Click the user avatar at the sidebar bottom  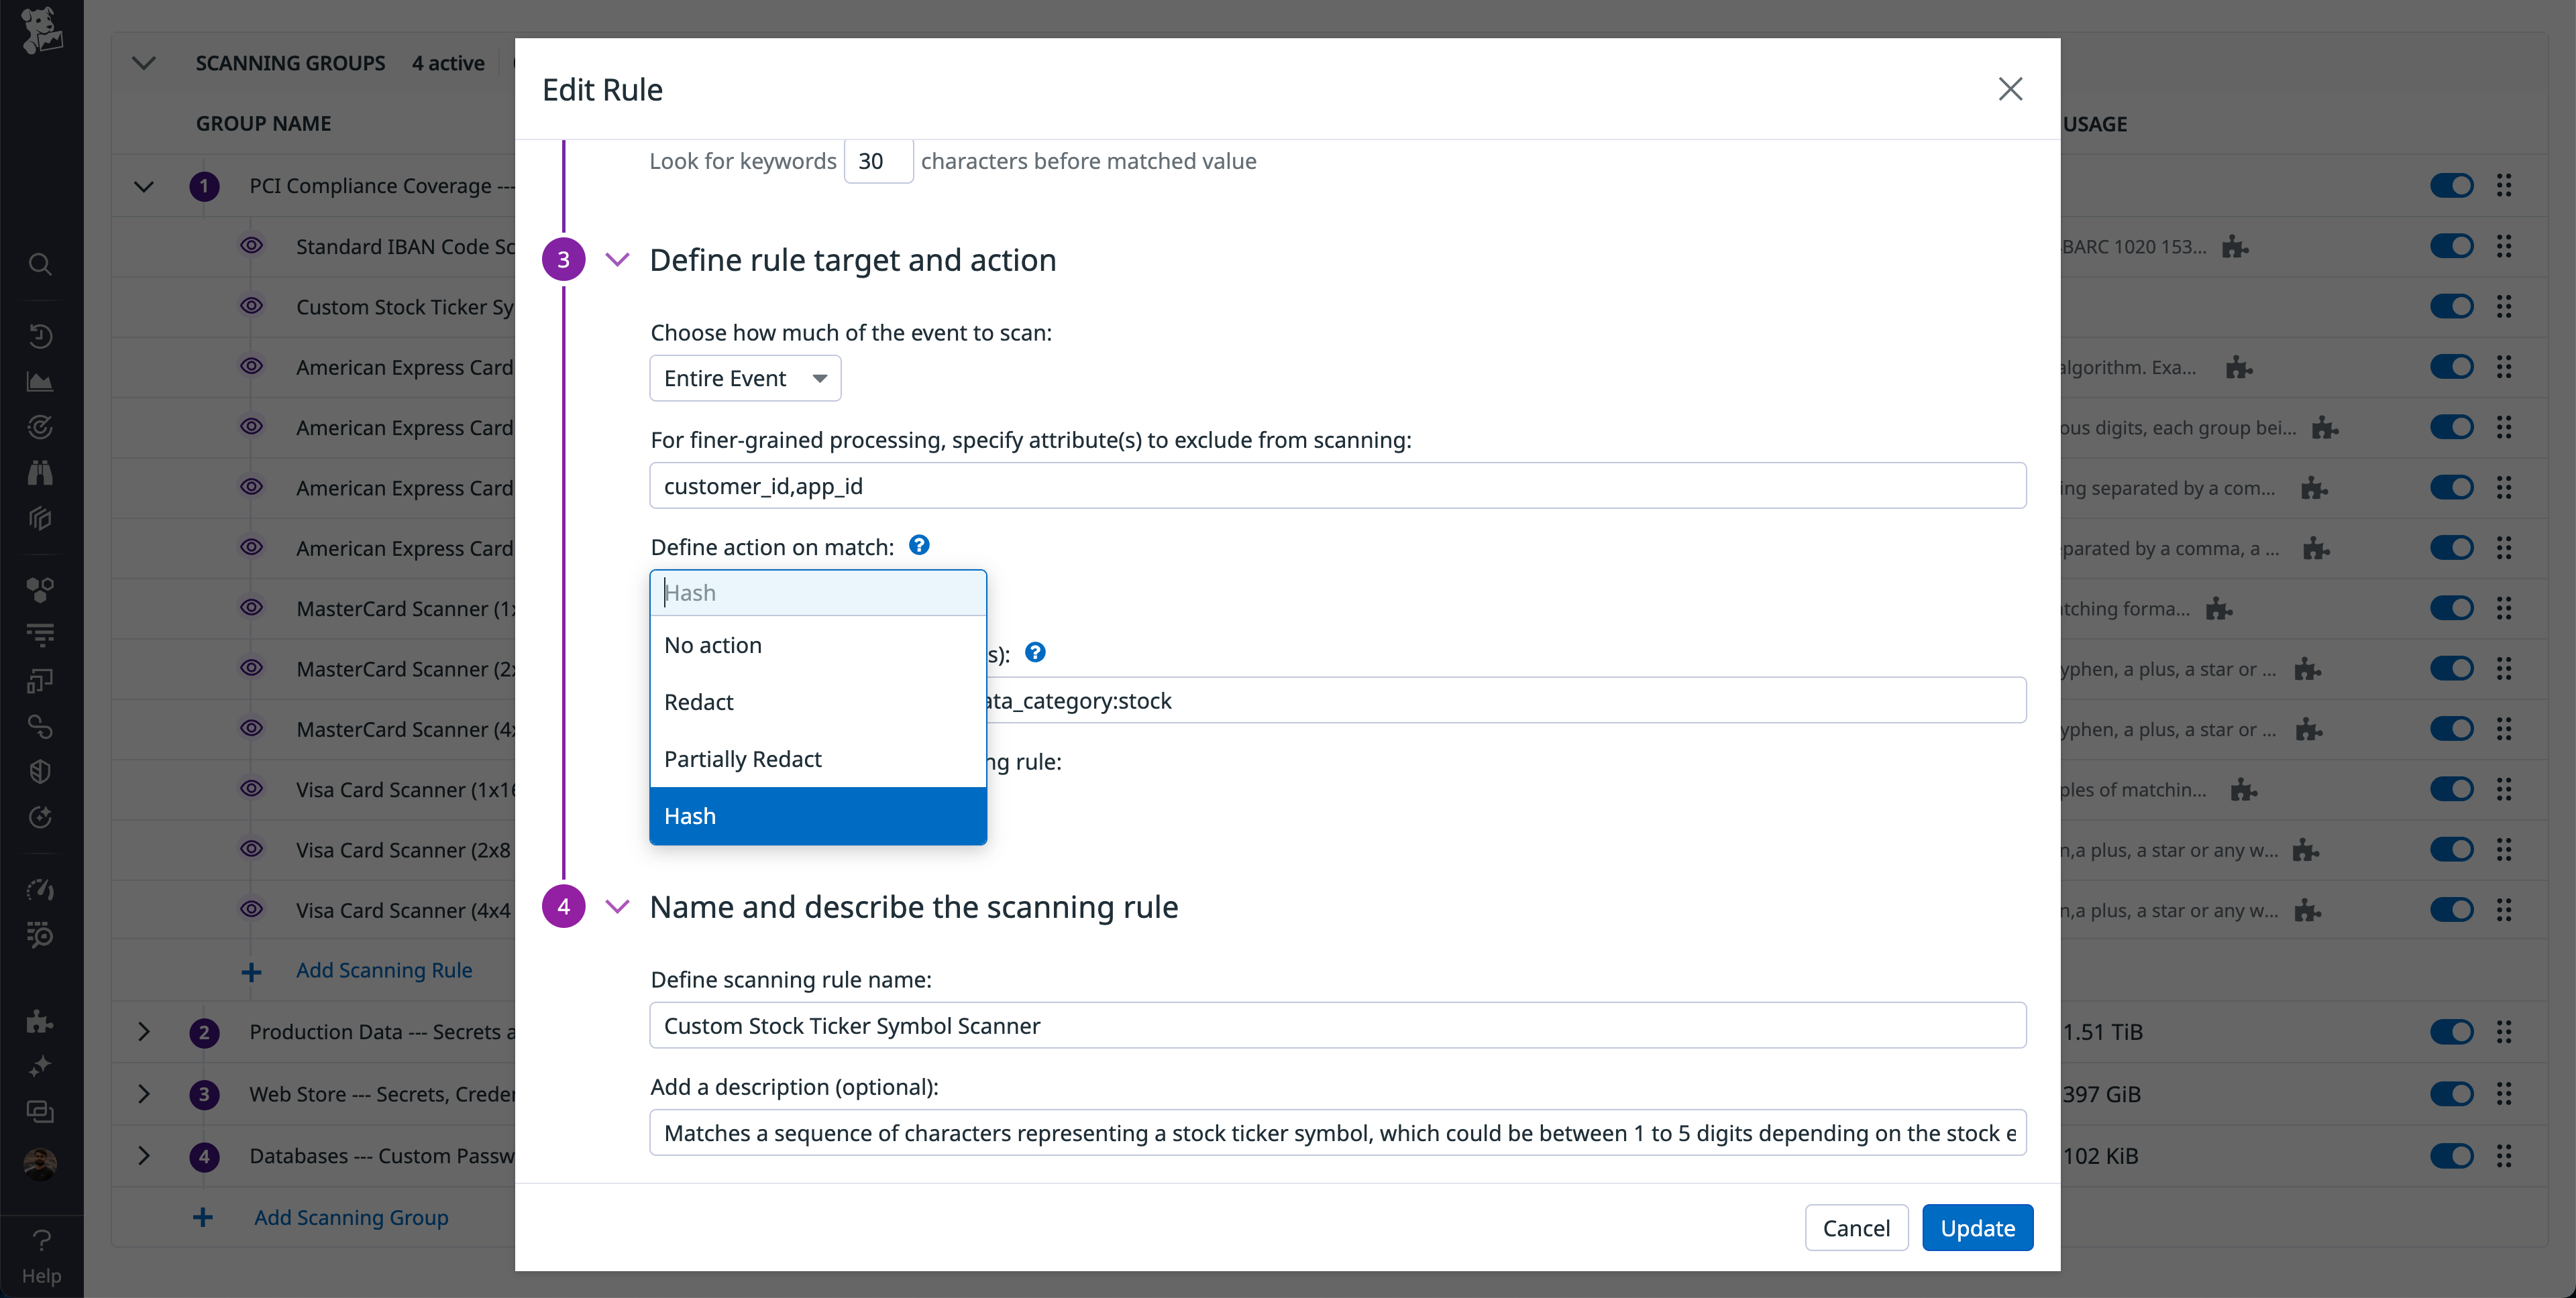coord(40,1163)
